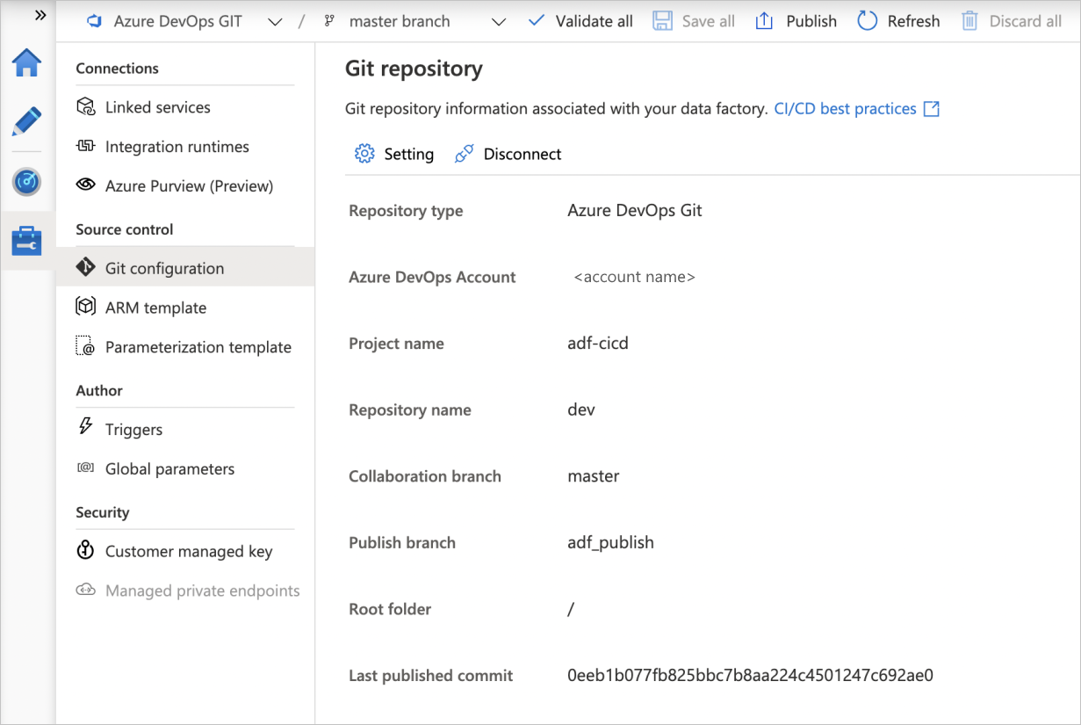
Task: Collapse the left navigation panel
Action: tap(39, 14)
